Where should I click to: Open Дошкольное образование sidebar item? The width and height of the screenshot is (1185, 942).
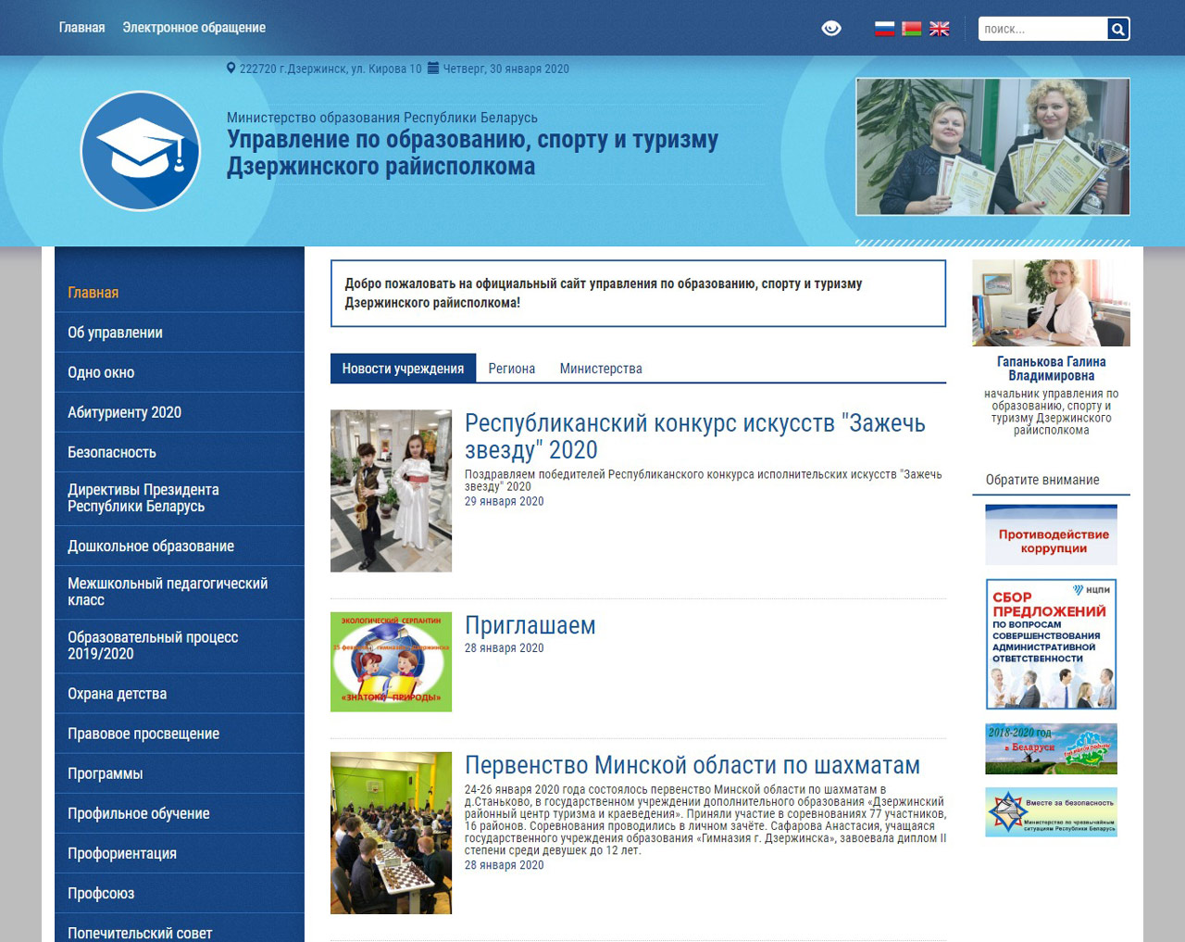[x=180, y=546]
